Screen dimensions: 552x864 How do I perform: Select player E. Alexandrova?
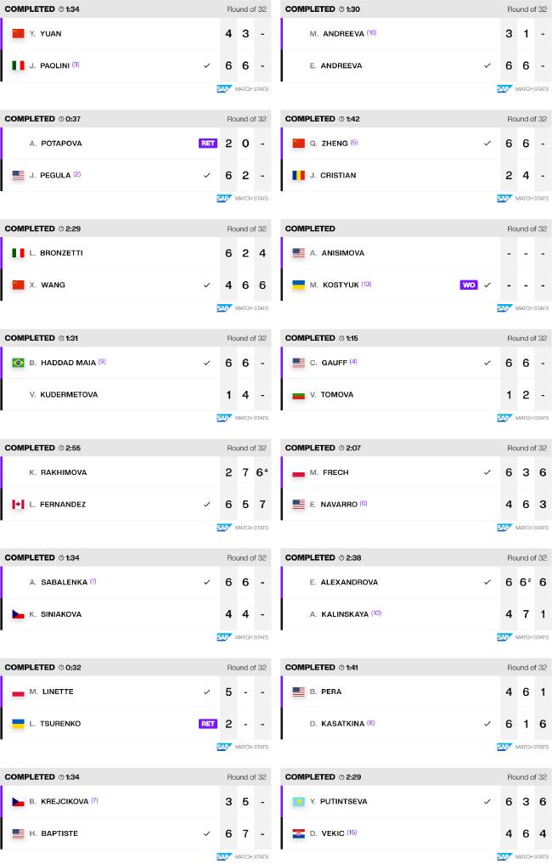coord(344,582)
